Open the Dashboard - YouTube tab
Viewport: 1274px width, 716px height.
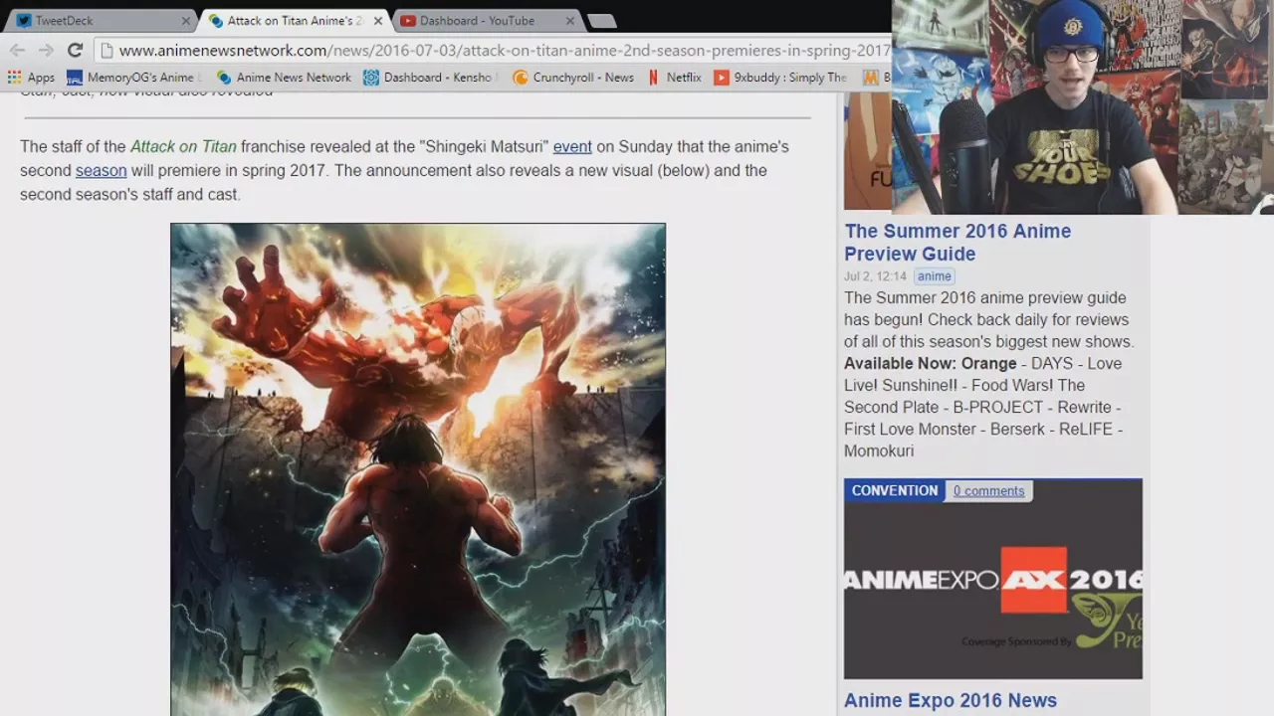(x=487, y=20)
